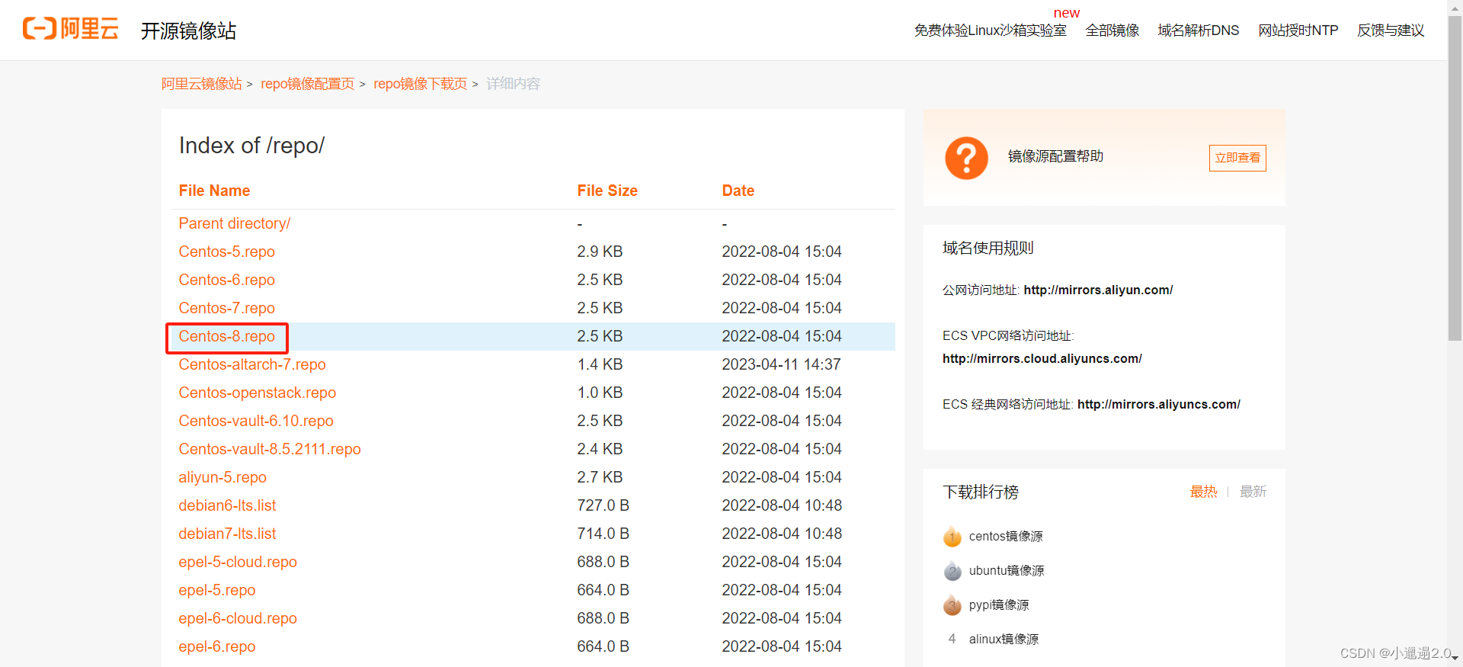
Task: Go to repo镜像下载页 breadcrumb link
Action: (x=421, y=84)
